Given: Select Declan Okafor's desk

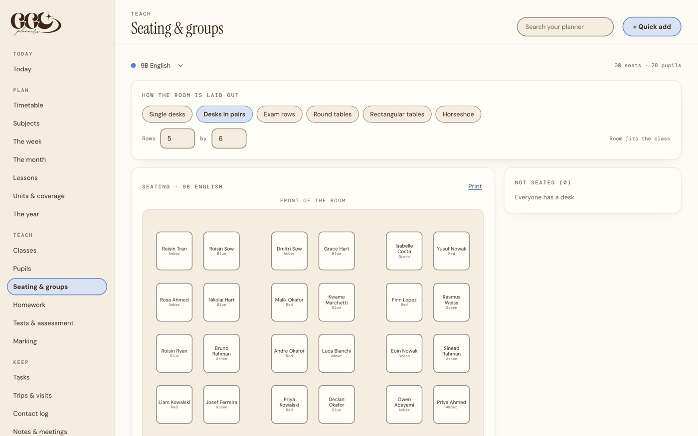Looking at the screenshot, I should pos(337,405).
